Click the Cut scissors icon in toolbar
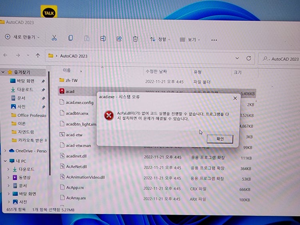The height and width of the screenshot is (225, 300). tap(54, 38)
